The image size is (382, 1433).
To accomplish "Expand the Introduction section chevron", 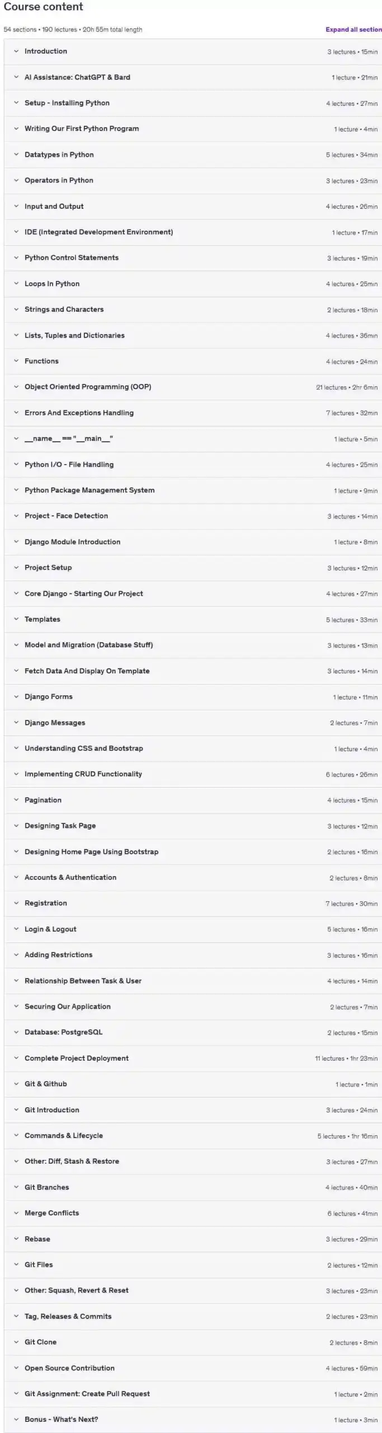I will [16, 51].
